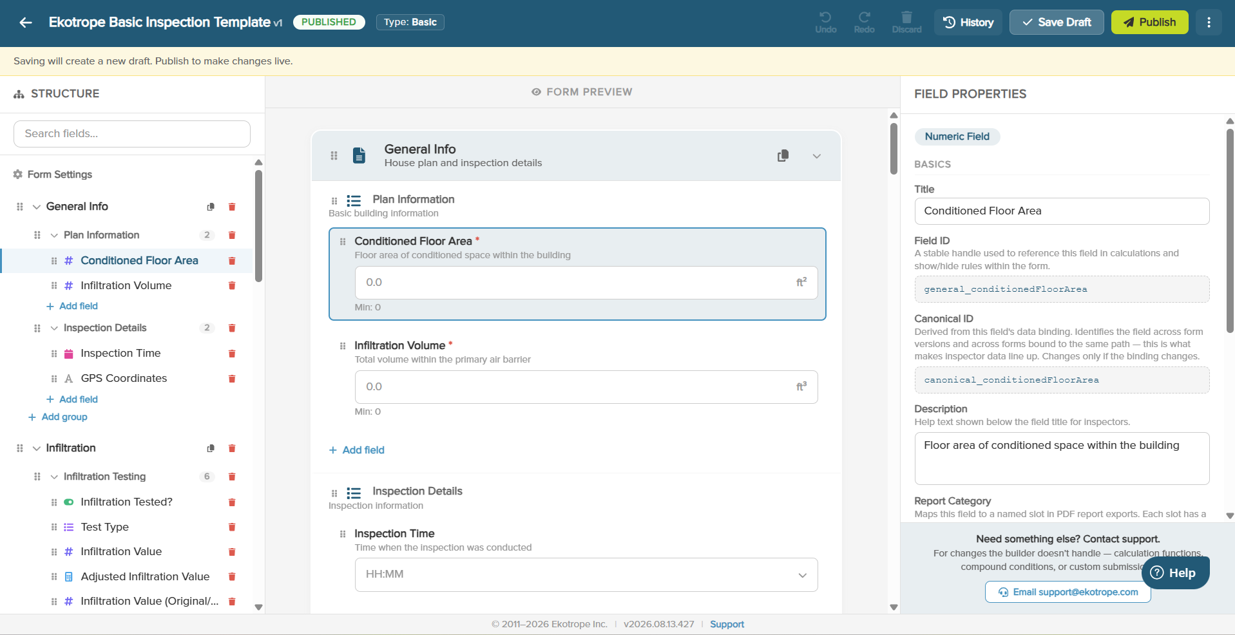Edit the Description text area

click(x=1062, y=459)
